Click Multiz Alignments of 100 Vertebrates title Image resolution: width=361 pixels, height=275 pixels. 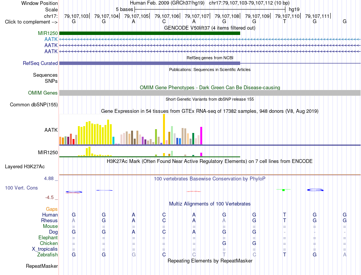(210, 204)
